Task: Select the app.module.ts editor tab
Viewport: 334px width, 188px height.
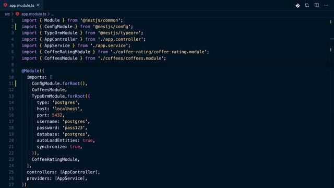Action: pyautogui.click(x=21, y=5)
